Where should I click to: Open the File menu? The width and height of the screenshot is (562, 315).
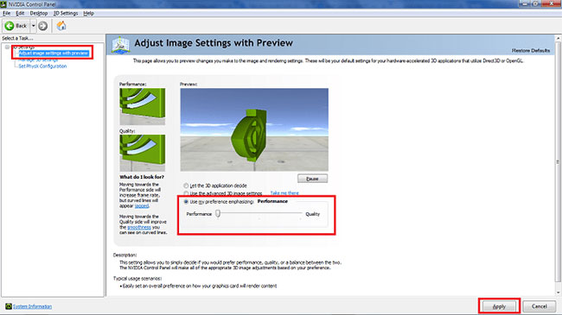point(6,13)
